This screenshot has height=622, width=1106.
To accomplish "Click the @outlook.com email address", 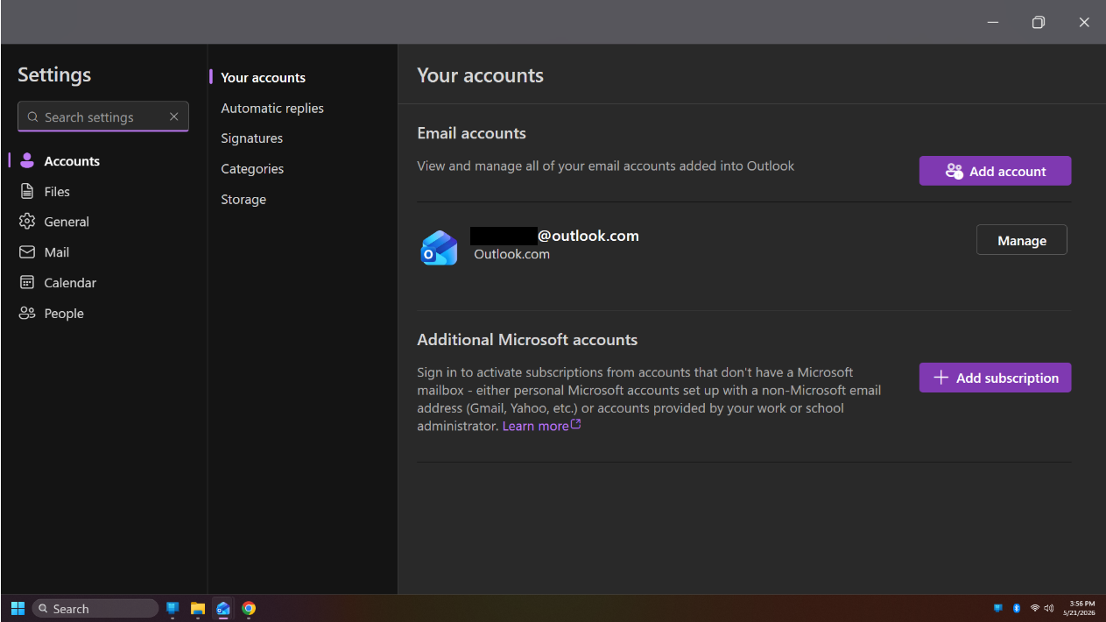I will tap(554, 236).
